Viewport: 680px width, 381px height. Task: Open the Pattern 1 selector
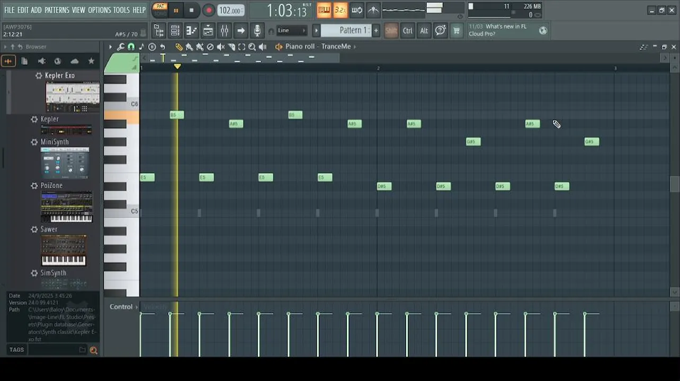pos(347,31)
